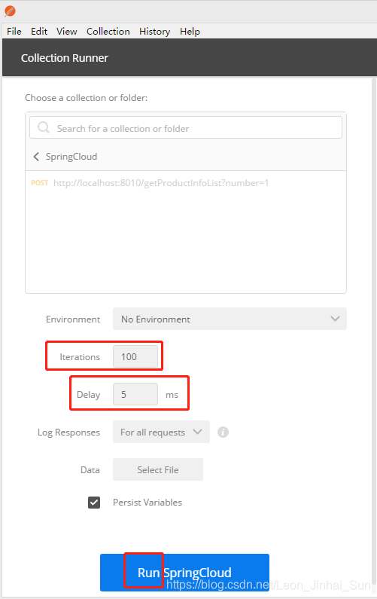This screenshot has height=599, width=377.
Task: Open the Log Responses dropdown
Action: tap(161, 432)
